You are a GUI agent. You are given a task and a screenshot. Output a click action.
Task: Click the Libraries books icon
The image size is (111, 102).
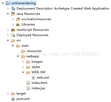pyautogui.click(x=18, y=24)
